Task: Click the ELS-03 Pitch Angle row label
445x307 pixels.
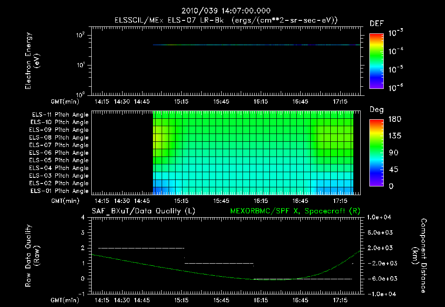Action: [x=59, y=176]
